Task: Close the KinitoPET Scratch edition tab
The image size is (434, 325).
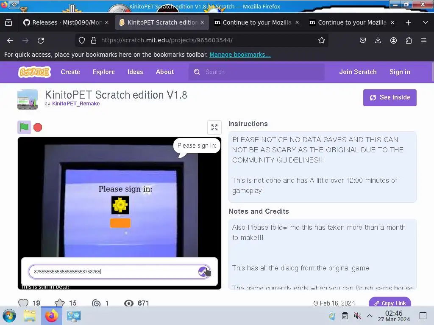Action: pyautogui.click(x=202, y=22)
